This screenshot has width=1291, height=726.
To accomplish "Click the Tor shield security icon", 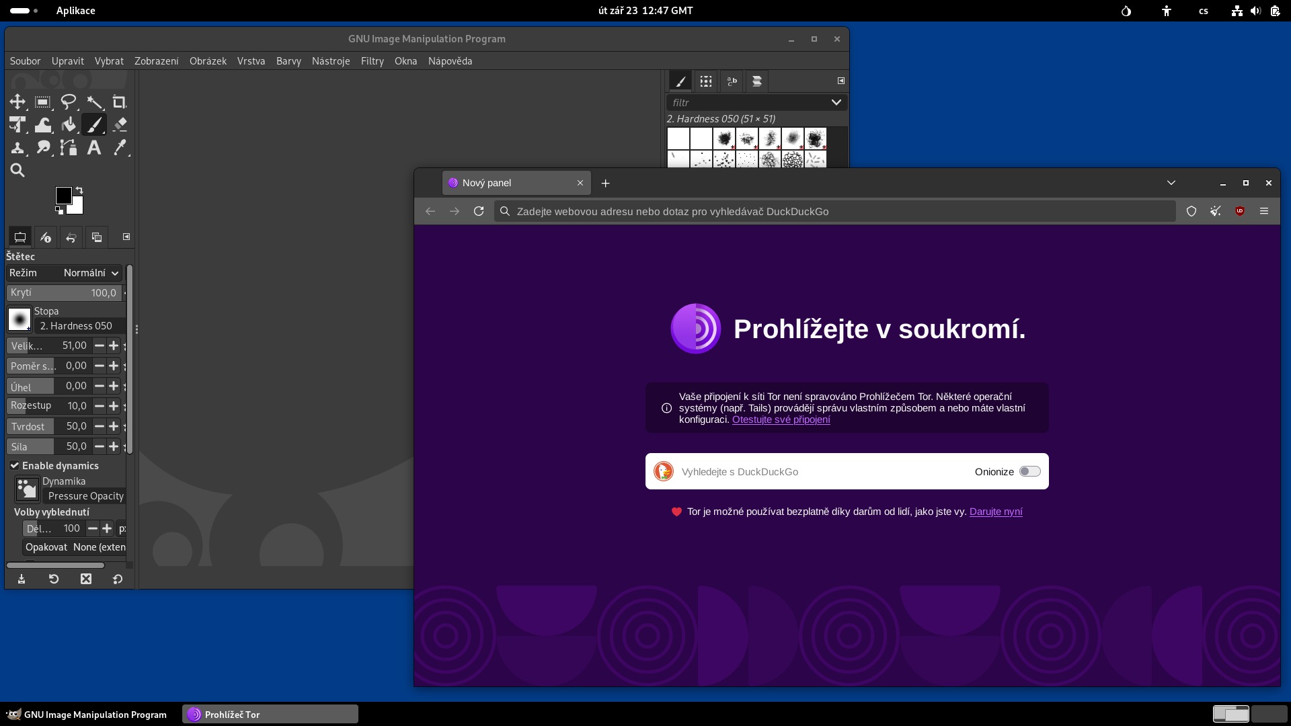I will pyautogui.click(x=1191, y=211).
